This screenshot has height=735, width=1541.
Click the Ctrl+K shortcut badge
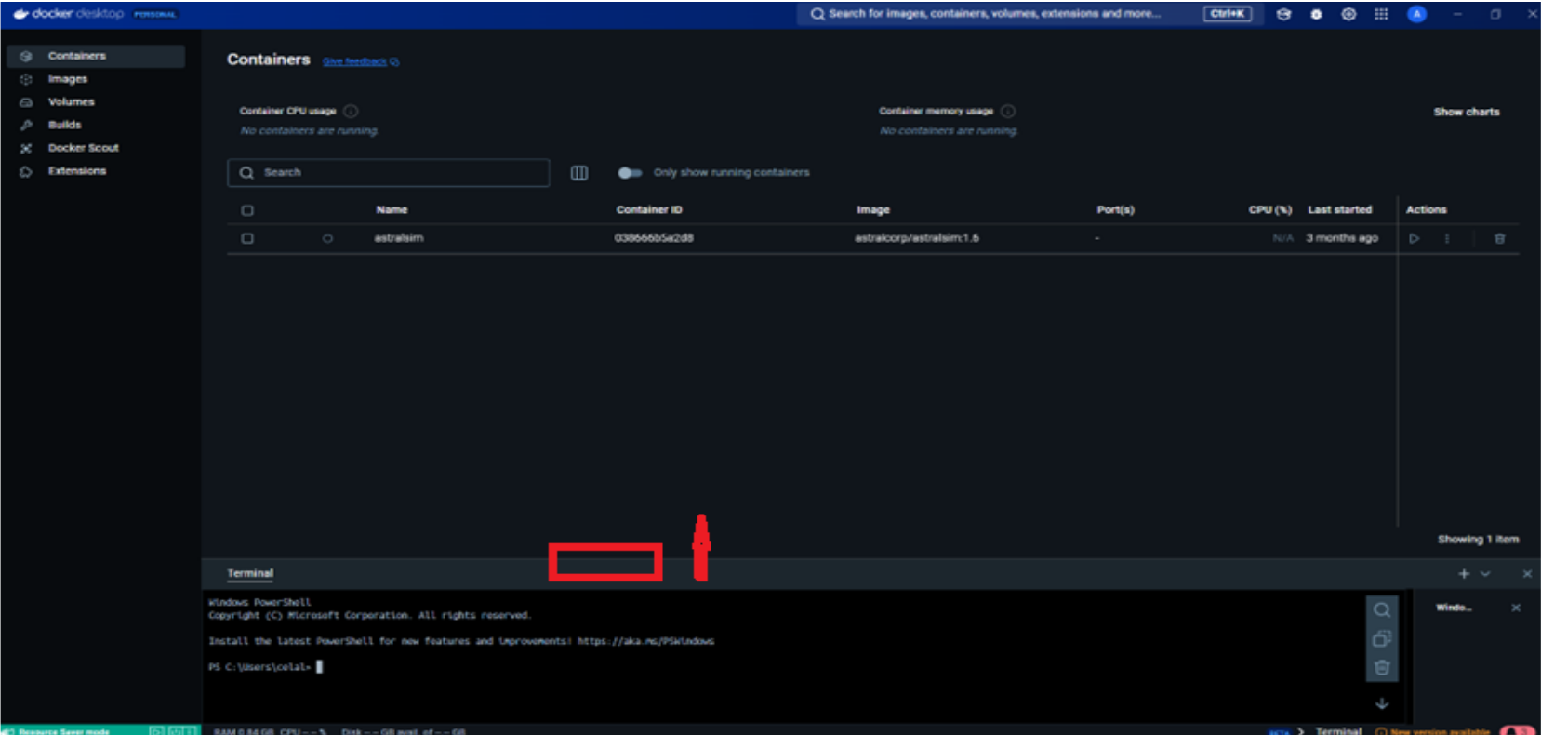pos(1228,14)
